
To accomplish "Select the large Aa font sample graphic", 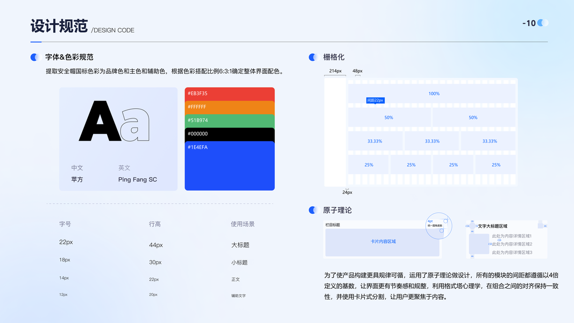I will (x=114, y=121).
